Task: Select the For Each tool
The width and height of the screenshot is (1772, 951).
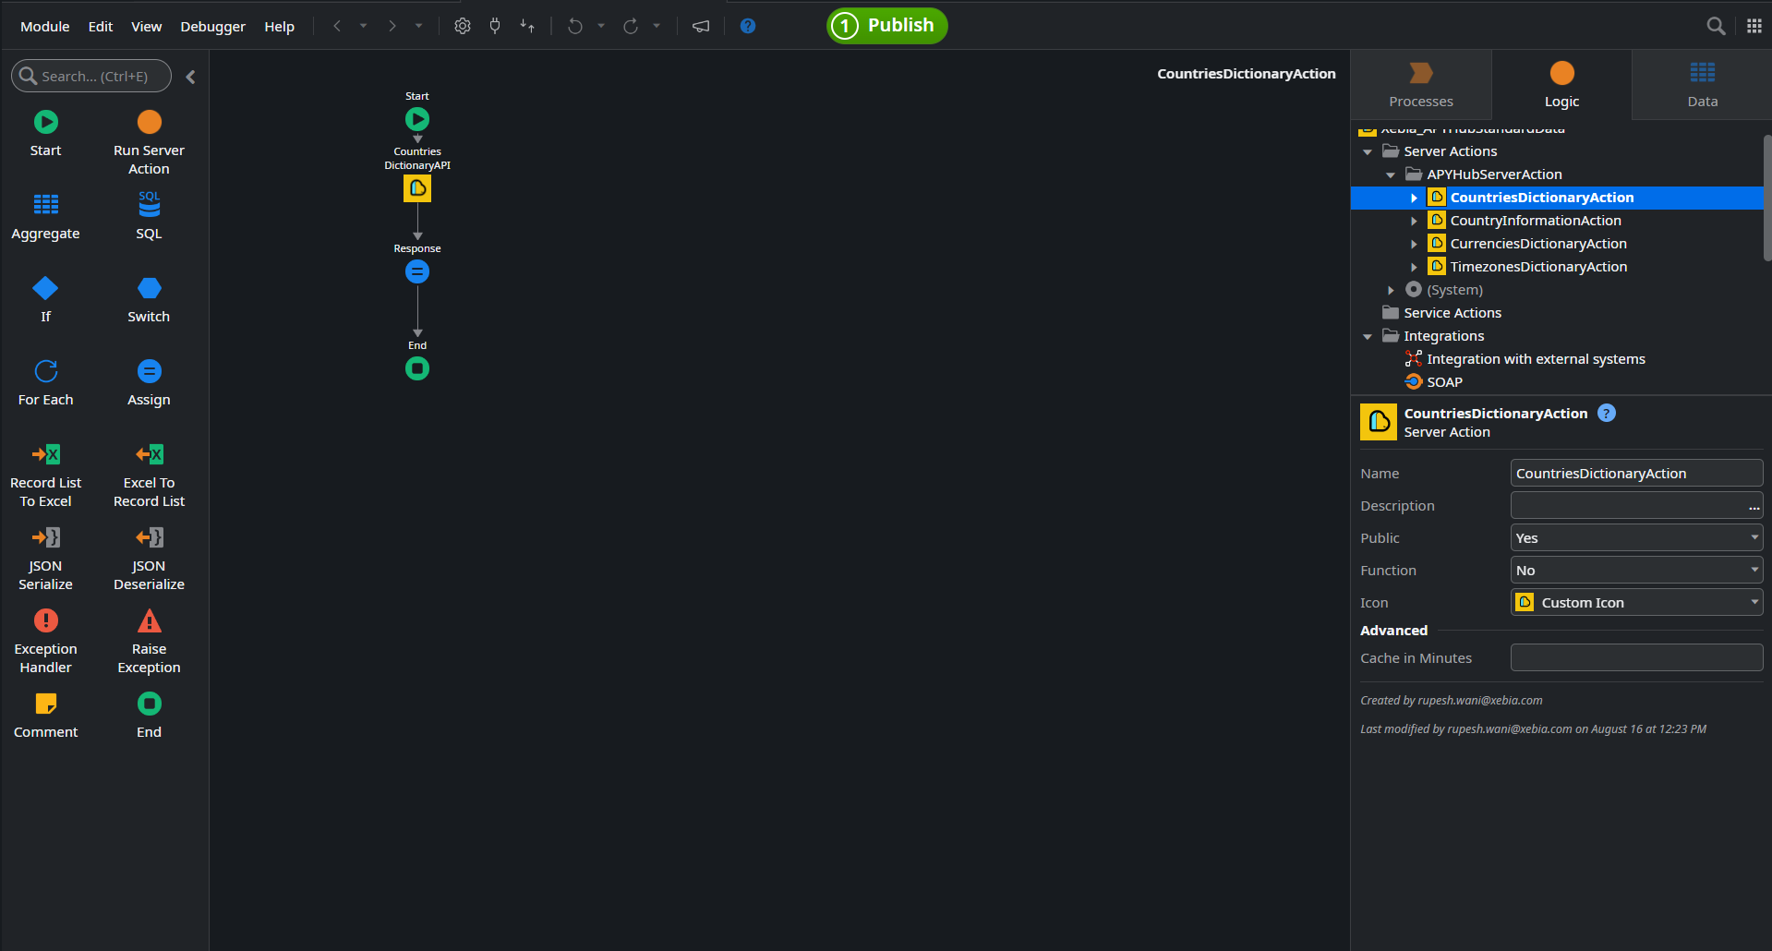Action: [45, 382]
